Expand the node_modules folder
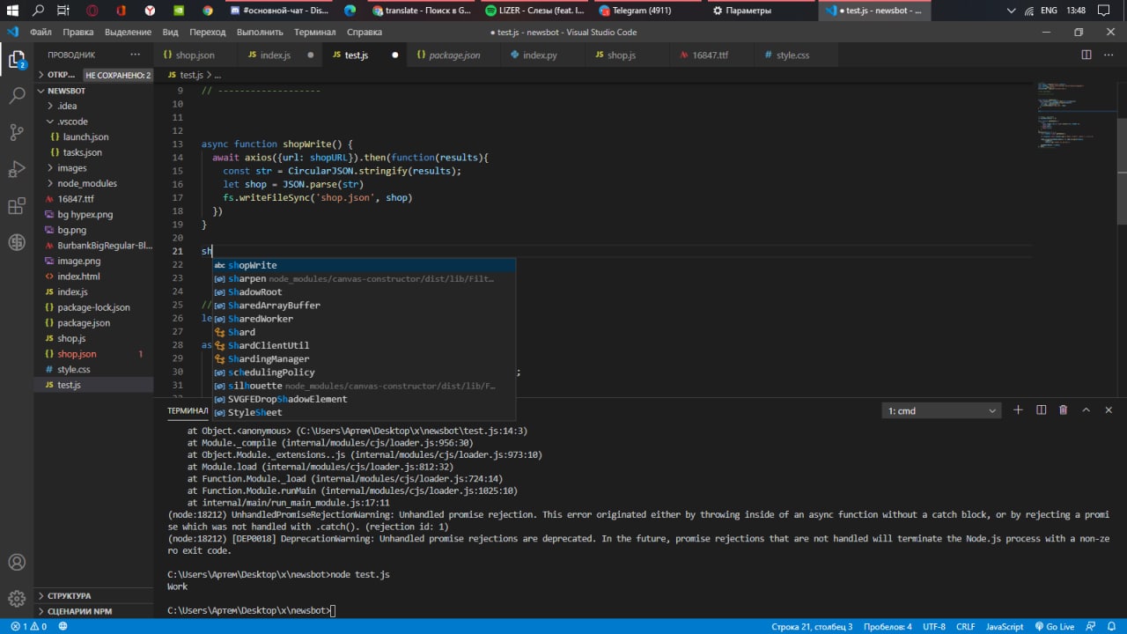Image resolution: width=1127 pixels, height=634 pixels. tap(94, 183)
